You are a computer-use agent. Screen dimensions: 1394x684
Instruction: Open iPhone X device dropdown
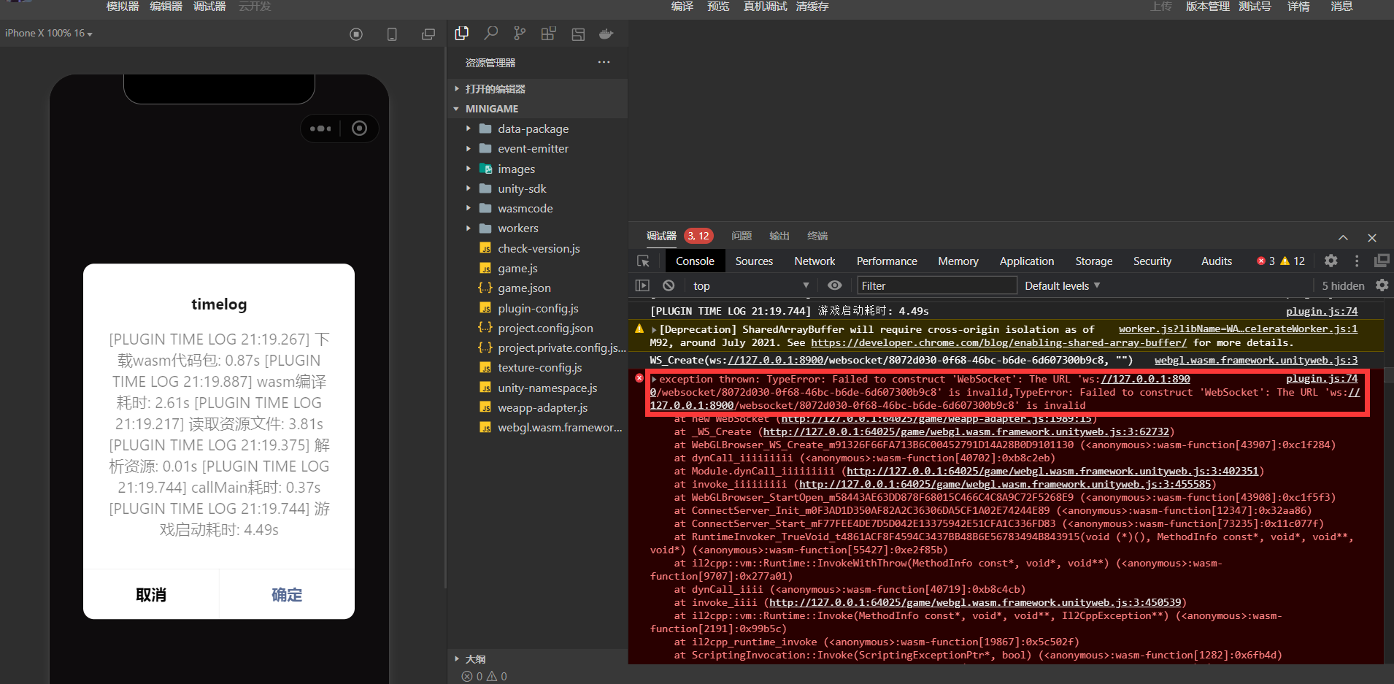coord(49,34)
